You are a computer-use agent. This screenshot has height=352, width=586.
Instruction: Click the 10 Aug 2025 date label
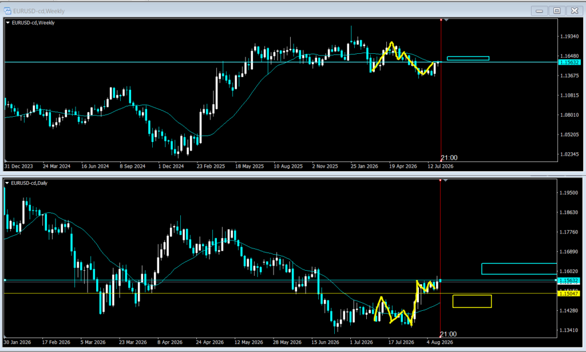click(x=288, y=167)
